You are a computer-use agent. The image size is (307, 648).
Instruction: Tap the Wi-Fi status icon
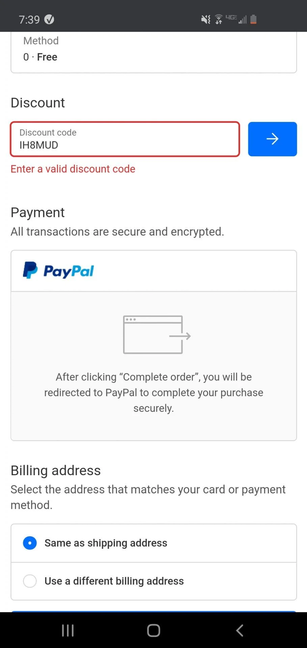tap(219, 20)
